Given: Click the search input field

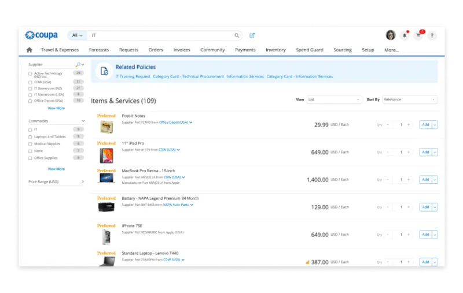Looking at the screenshot, I should (162, 35).
